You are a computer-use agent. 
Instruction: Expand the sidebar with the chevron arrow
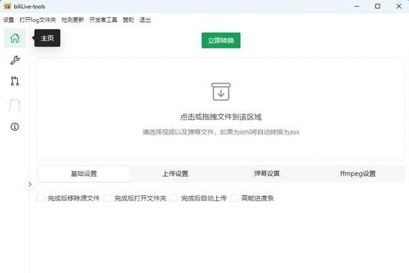(29, 184)
